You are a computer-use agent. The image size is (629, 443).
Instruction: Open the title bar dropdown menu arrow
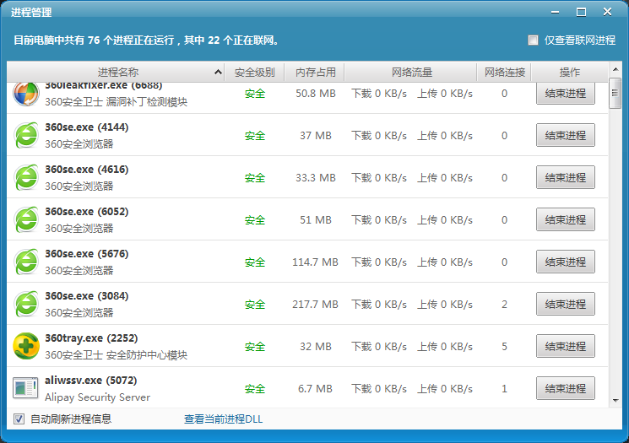pos(555,12)
